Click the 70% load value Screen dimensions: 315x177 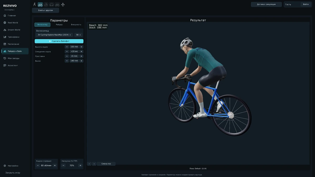(72, 165)
